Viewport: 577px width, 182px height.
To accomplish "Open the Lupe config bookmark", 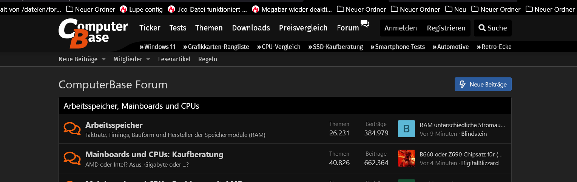I will (x=141, y=9).
